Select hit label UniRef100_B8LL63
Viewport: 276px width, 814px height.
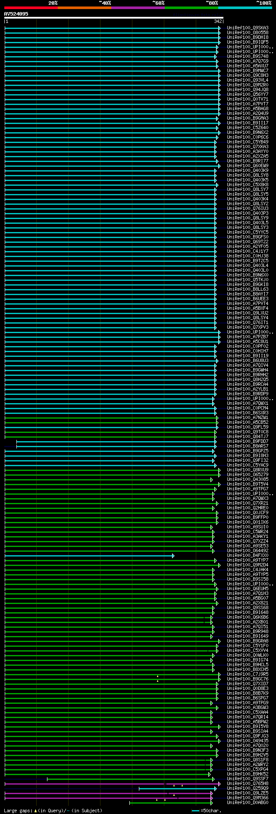click(x=248, y=289)
